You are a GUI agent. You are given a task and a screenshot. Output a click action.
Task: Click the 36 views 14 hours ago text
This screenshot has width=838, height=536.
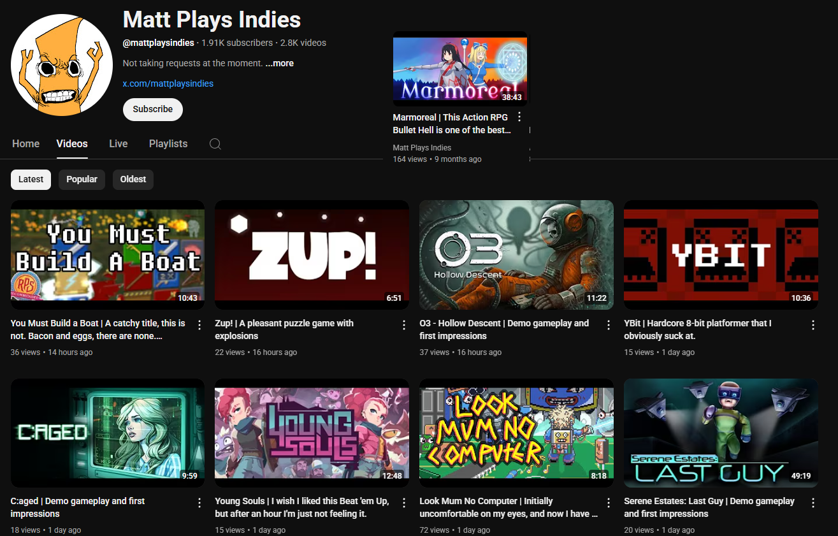[52, 352]
